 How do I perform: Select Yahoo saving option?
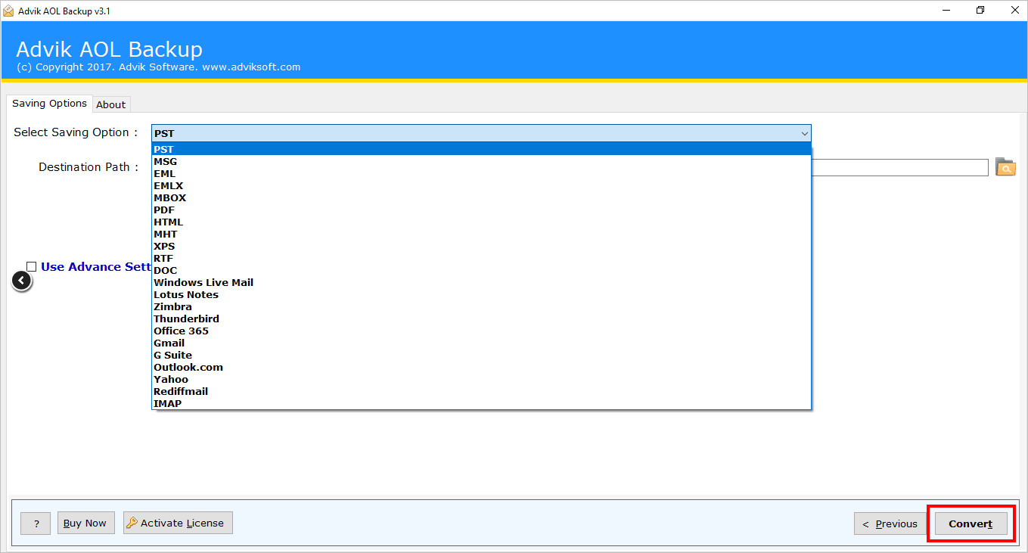tap(481, 379)
